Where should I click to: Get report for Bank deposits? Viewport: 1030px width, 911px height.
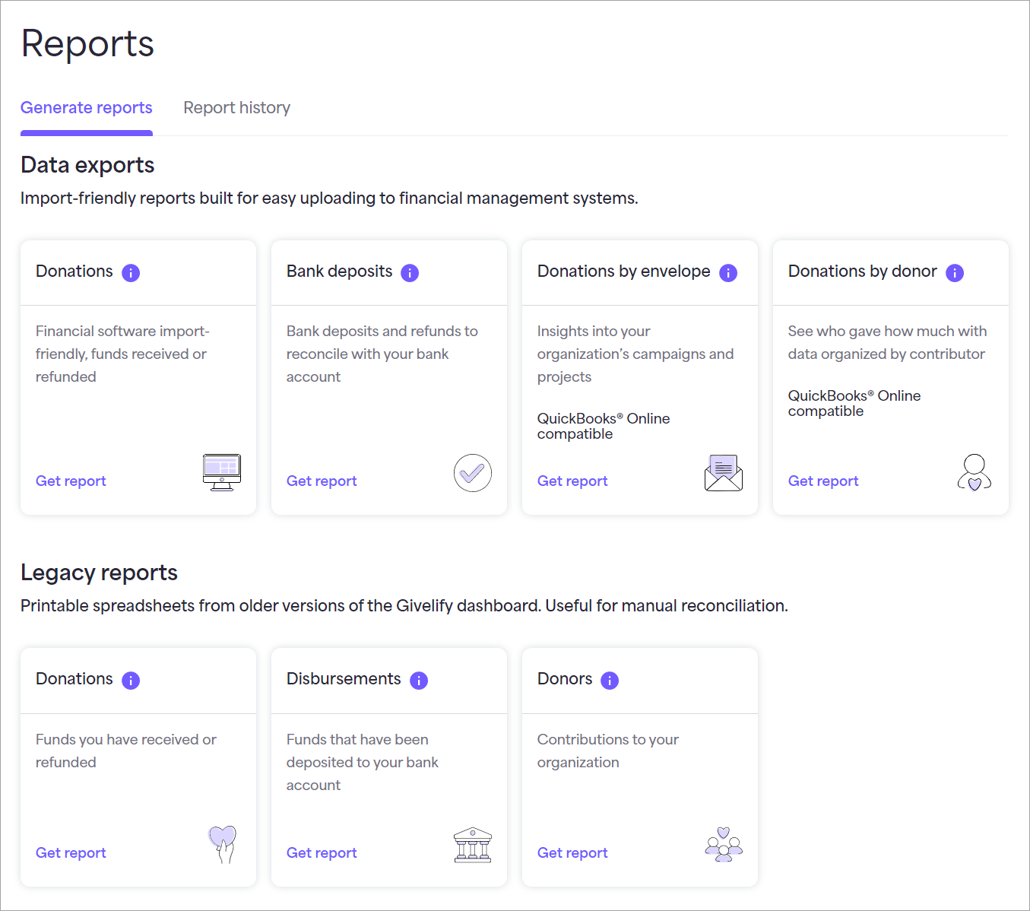[x=322, y=481]
